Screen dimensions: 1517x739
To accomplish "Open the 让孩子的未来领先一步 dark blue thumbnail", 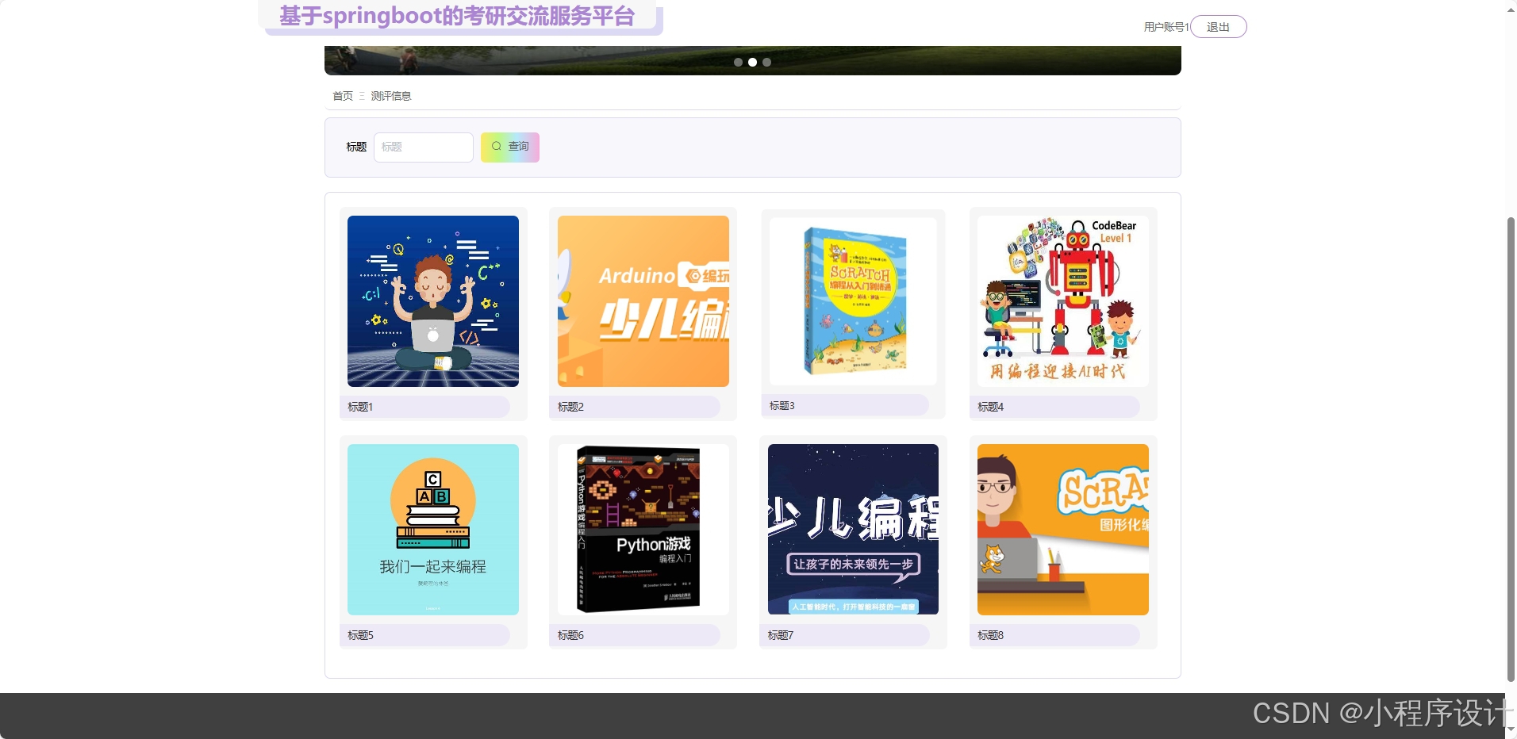I will (x=853, y=530).
